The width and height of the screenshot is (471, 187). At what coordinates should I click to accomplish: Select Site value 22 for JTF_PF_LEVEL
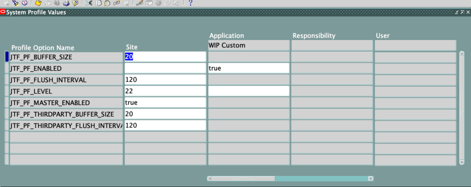[x=165, y=91]
